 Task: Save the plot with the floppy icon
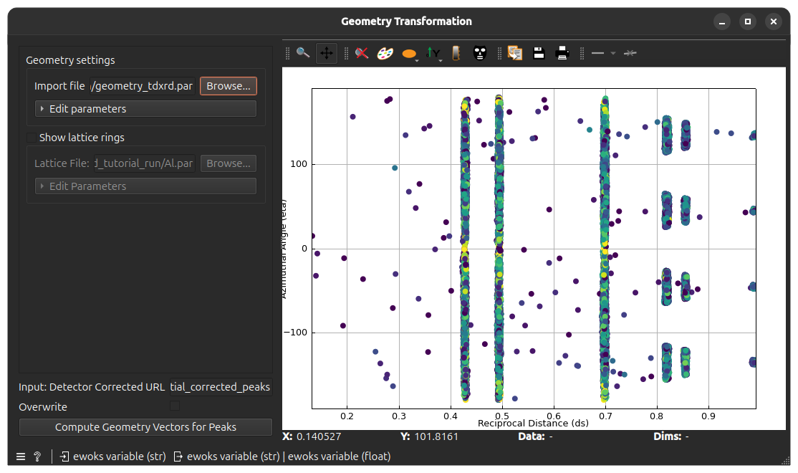(539, 53)
